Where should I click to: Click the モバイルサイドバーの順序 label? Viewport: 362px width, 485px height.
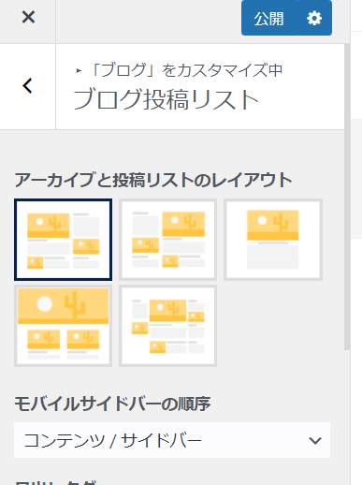tap(112, 404)
